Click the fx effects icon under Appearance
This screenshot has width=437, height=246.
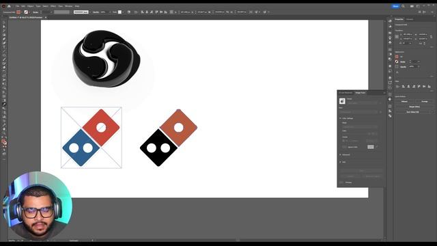pos(397,72)
